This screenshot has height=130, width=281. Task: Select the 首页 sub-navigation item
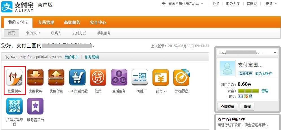pos(12,33)
